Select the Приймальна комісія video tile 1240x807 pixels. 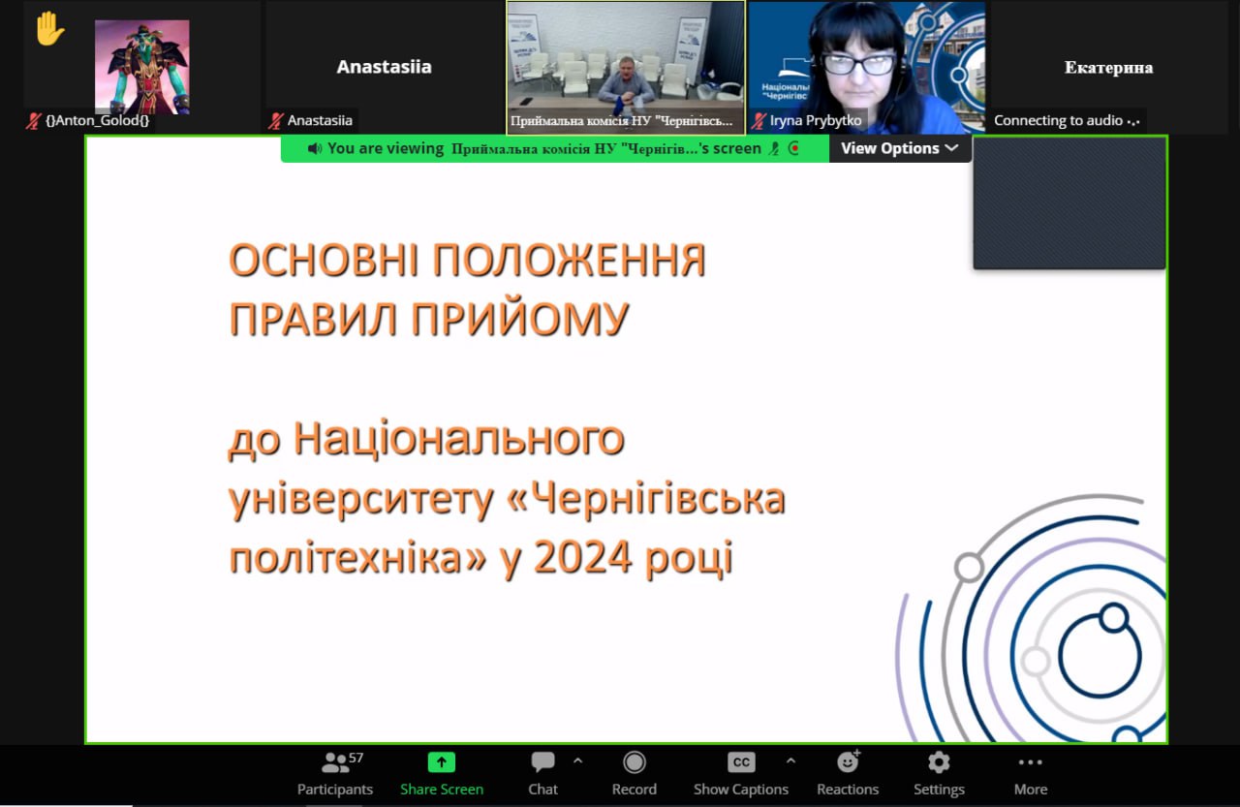click(626, 67)
